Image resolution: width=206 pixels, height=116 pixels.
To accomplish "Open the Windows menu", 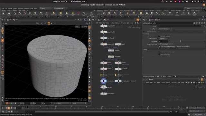I will pos(21,8).
